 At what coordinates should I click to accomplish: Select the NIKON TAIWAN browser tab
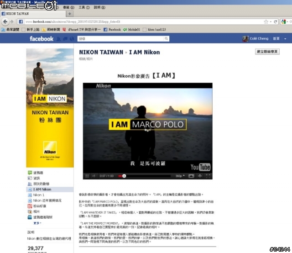(33, 14)
